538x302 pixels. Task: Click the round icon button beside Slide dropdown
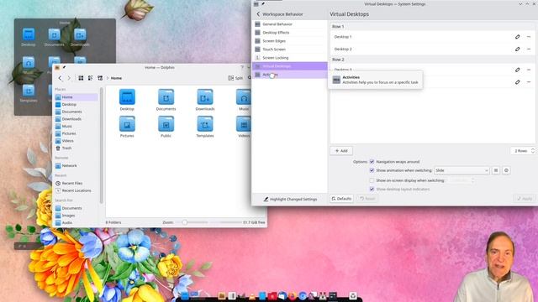(x=506, y=170)
